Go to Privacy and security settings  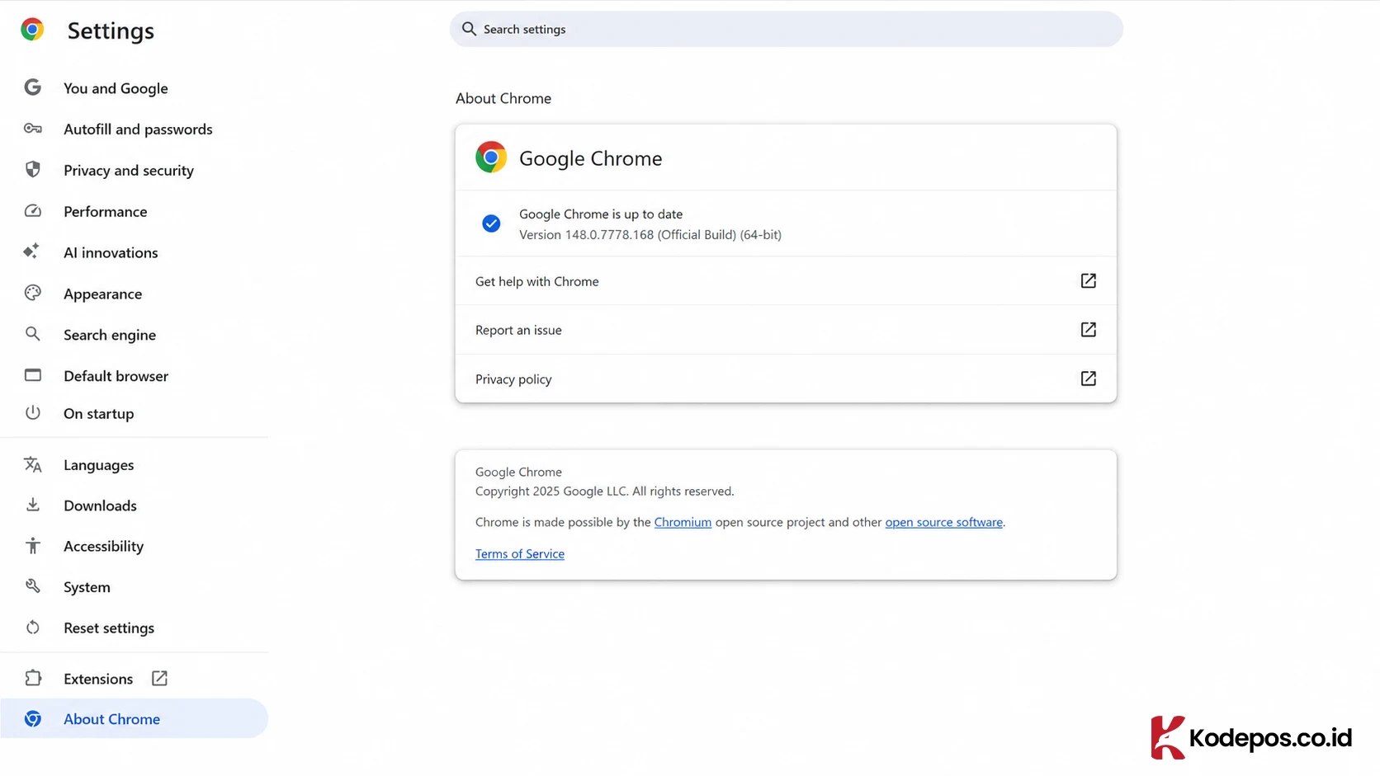tap(129, 171)
